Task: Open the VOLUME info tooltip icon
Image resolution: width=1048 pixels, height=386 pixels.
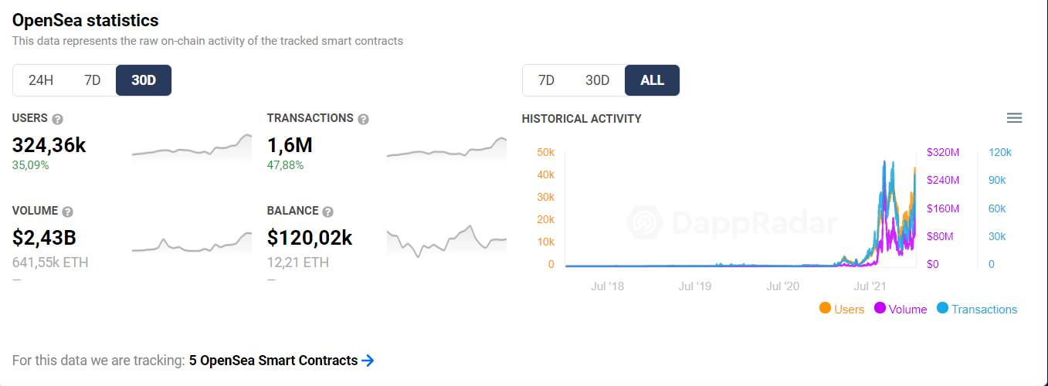Action: pos(67,212)
